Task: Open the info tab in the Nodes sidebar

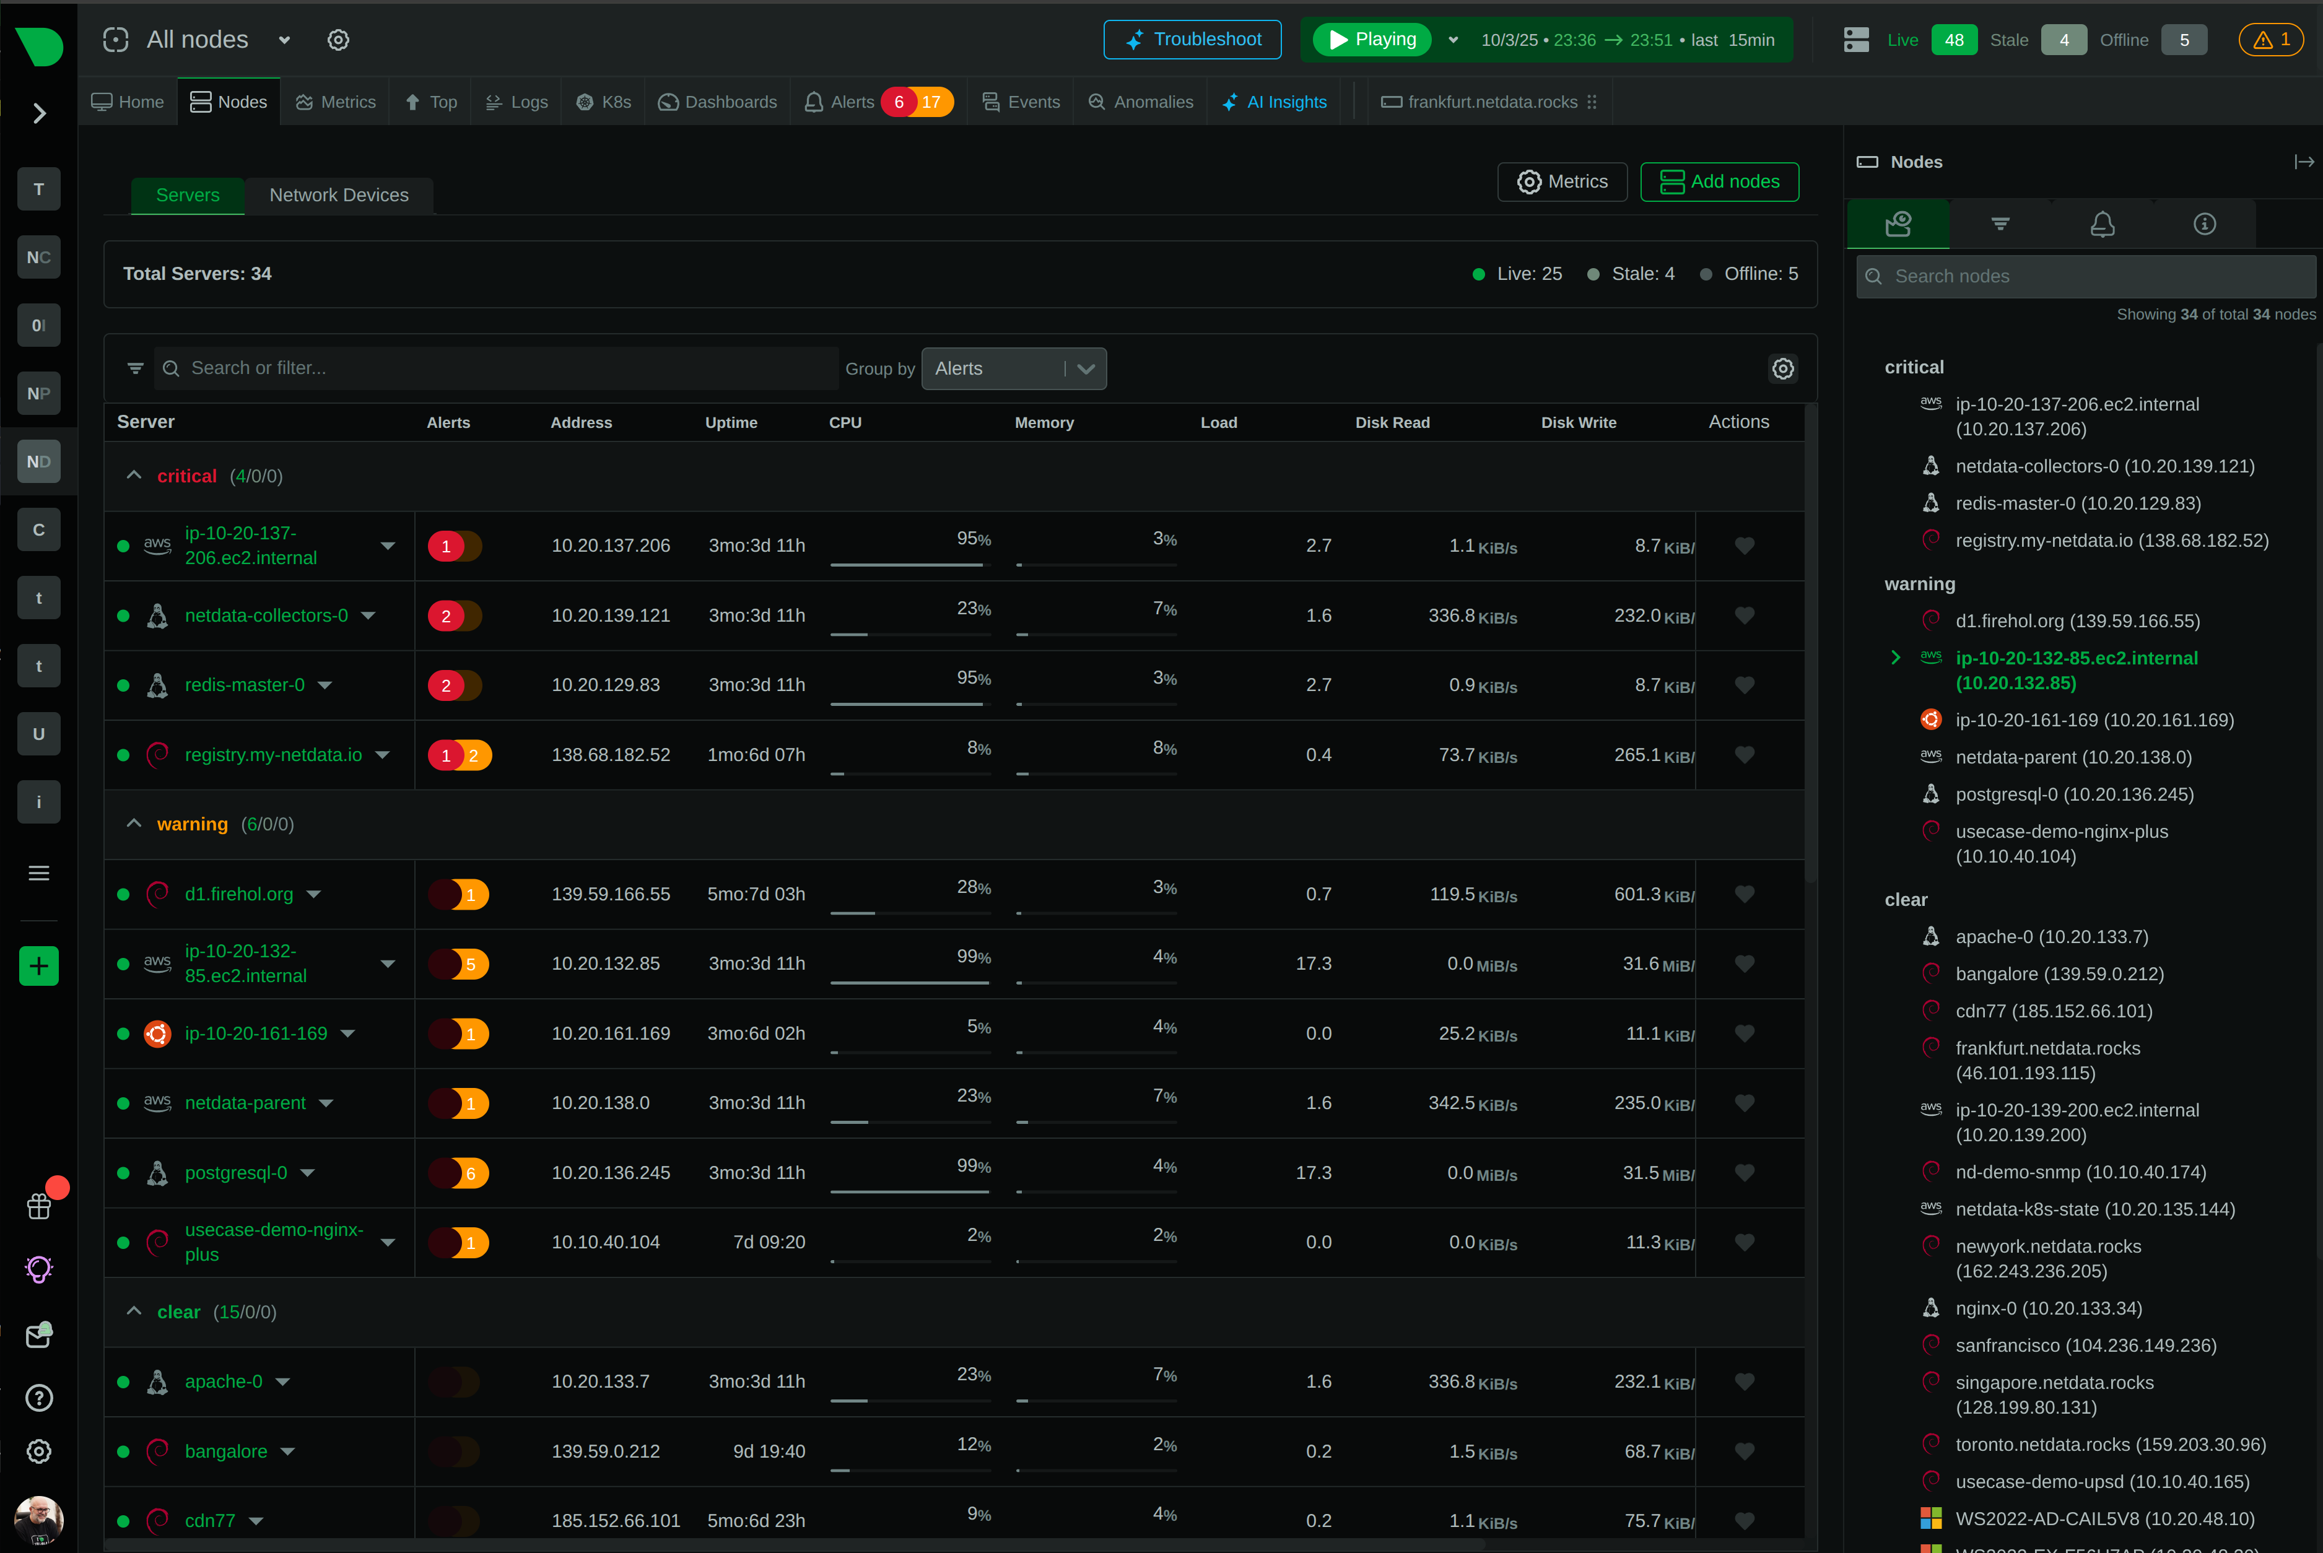Action: click(2204, 224)
